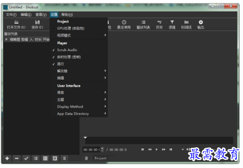Click the current timecode input field

[x=92, y=149]
